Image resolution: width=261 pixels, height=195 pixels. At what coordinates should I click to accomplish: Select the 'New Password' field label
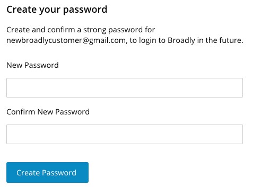[x=32, y=65]
